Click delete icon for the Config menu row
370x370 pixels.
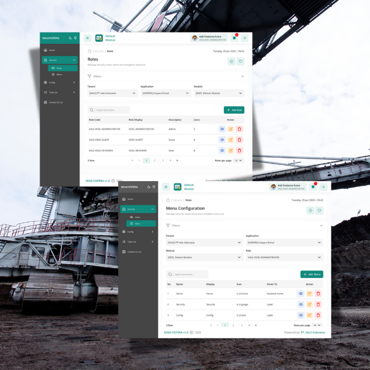pos(318,315)
